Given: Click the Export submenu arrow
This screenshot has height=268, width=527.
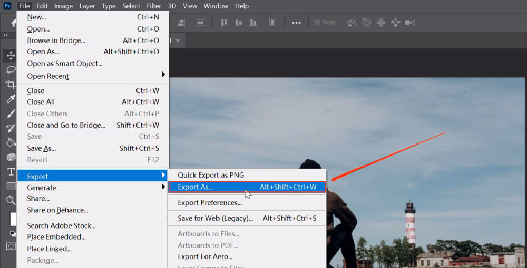Looking at the screenshot, I should click(x=163, y=175).
